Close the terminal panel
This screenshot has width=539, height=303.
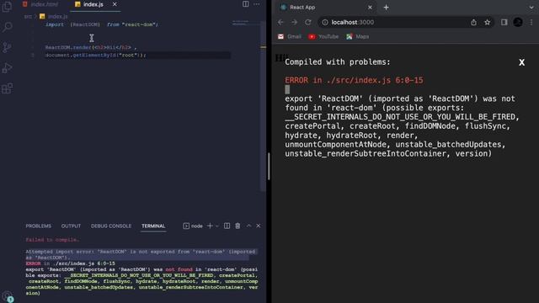click(259, 226)
